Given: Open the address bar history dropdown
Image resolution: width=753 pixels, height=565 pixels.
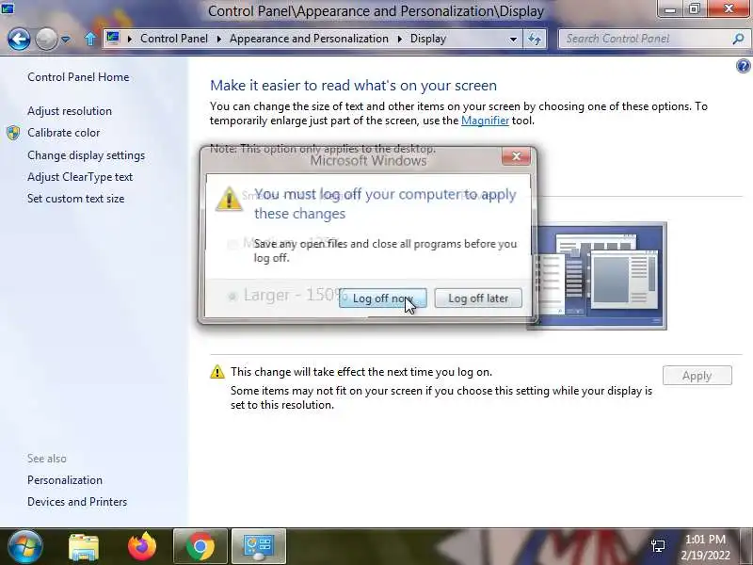Looking at the screenshot, I should click(x=513, y=39).
